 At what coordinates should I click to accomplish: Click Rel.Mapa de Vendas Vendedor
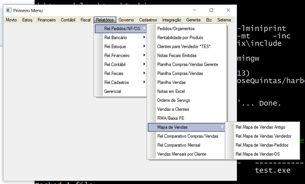coord(264,136)
